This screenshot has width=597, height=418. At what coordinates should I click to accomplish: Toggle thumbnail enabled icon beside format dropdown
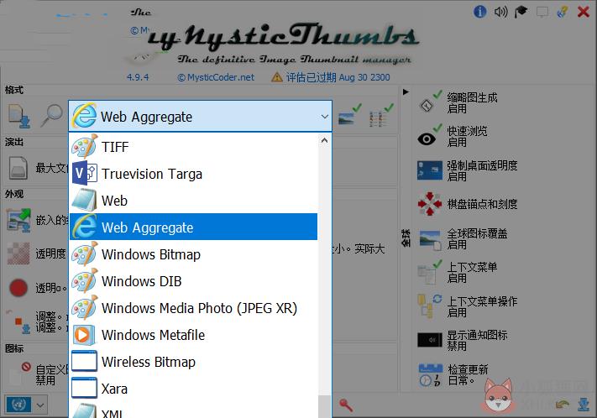click(x=349, y=115)
